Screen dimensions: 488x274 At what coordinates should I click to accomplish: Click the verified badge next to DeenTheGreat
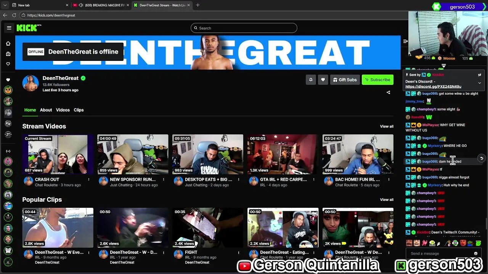coord(83,78)
